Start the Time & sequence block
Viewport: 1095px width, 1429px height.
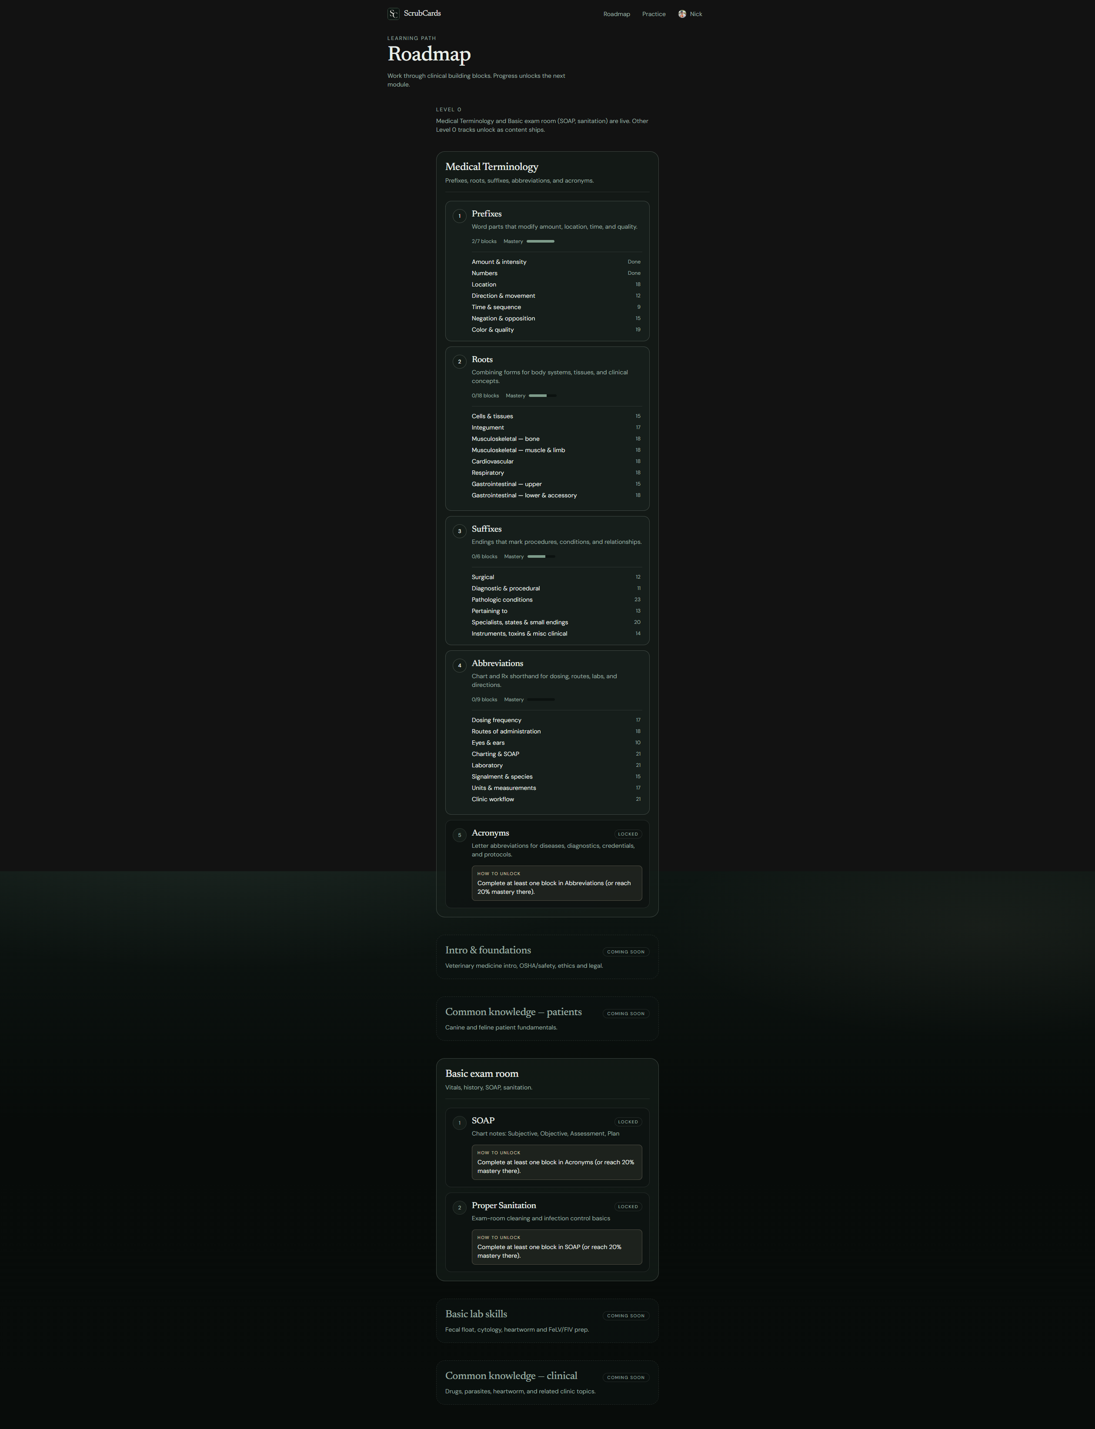point(556,307)
